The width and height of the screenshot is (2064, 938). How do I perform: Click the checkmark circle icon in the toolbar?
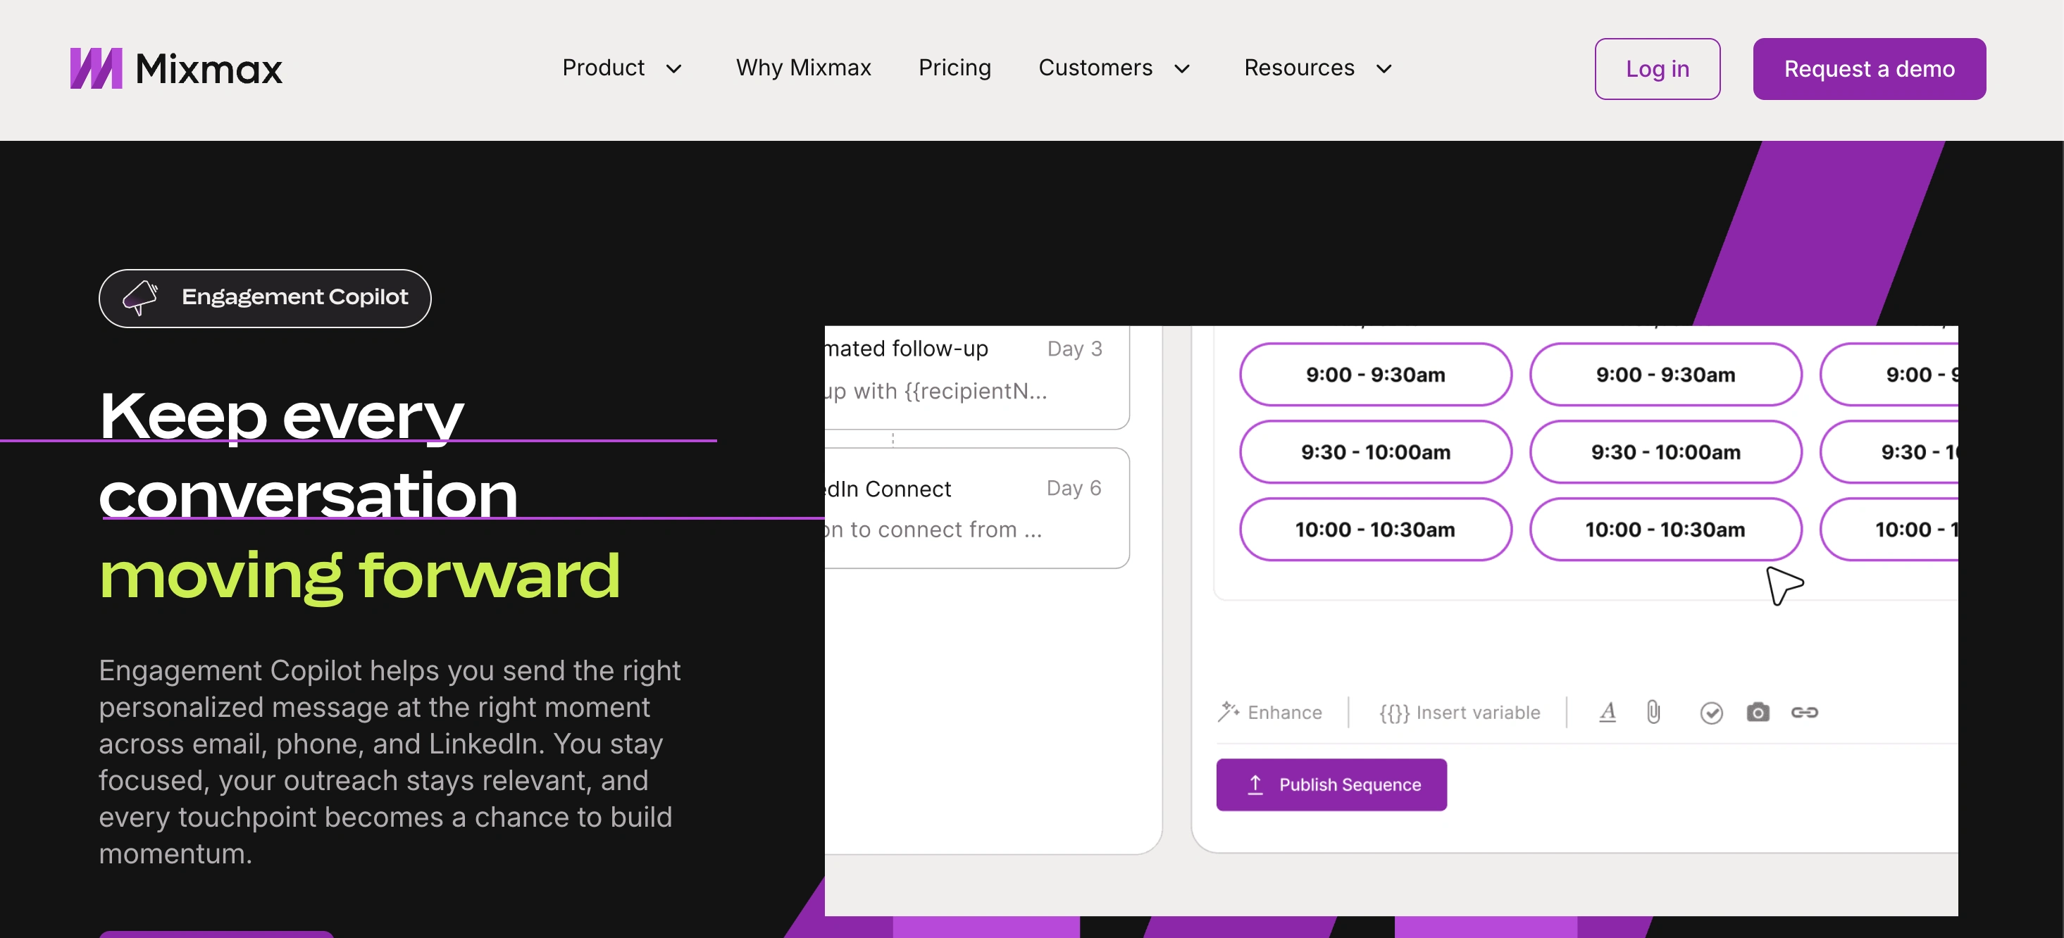(x=1710, y=712)
